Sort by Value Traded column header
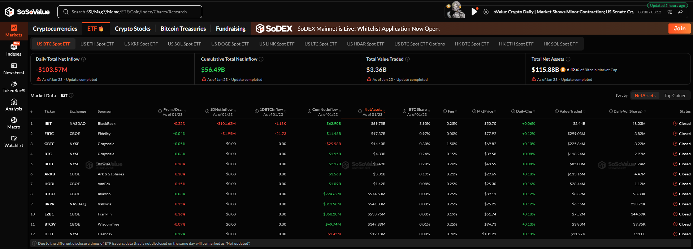This screenshot has width=693, height=249. [570, 111]
